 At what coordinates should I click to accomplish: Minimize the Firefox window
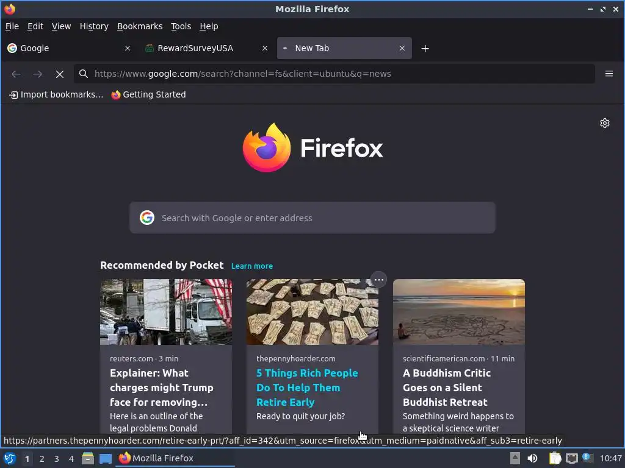[x=590, y=9]
